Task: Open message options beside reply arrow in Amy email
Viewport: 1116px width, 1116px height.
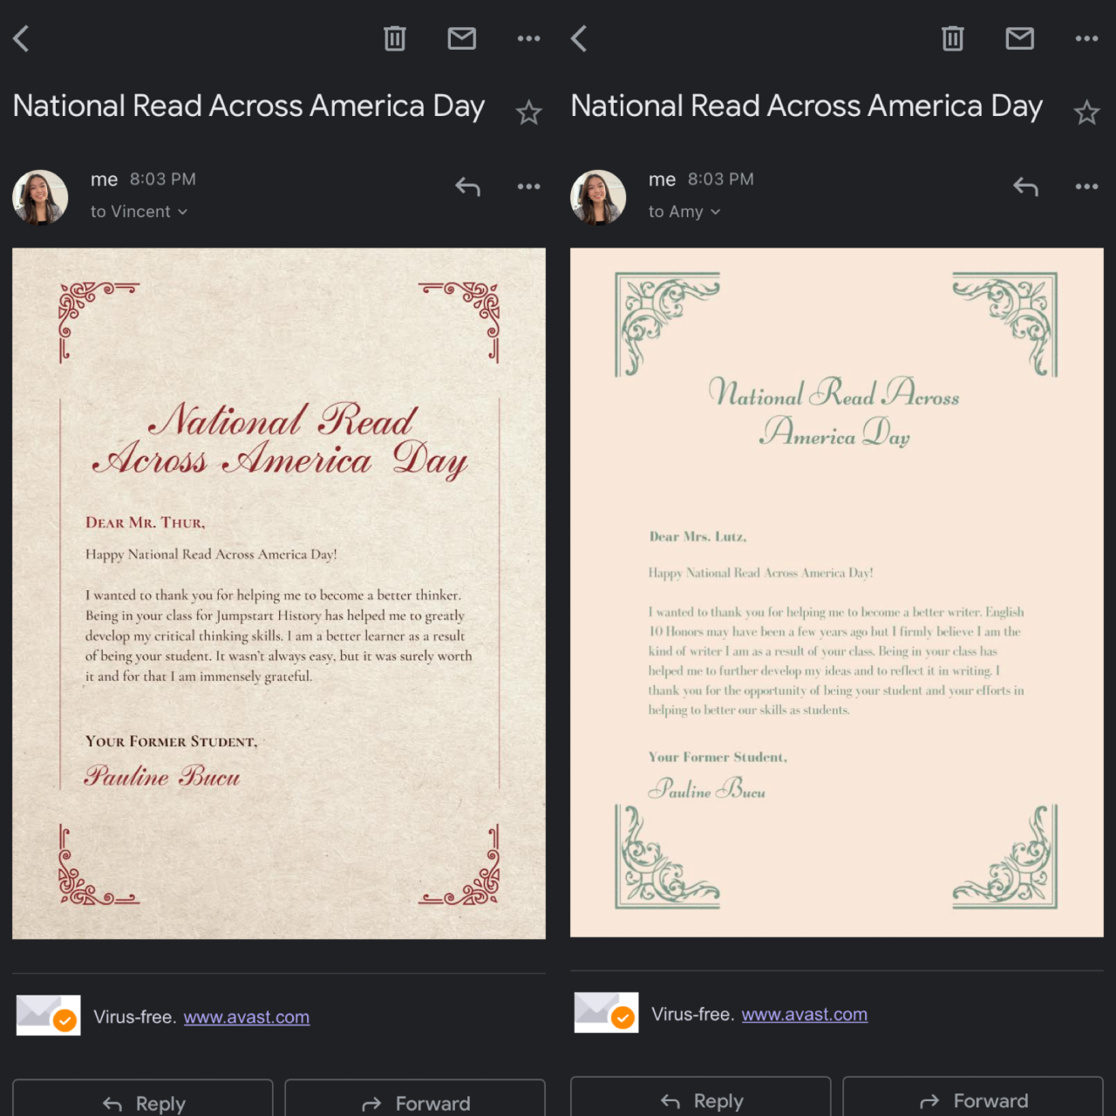Action: [x=1086, y=187]
